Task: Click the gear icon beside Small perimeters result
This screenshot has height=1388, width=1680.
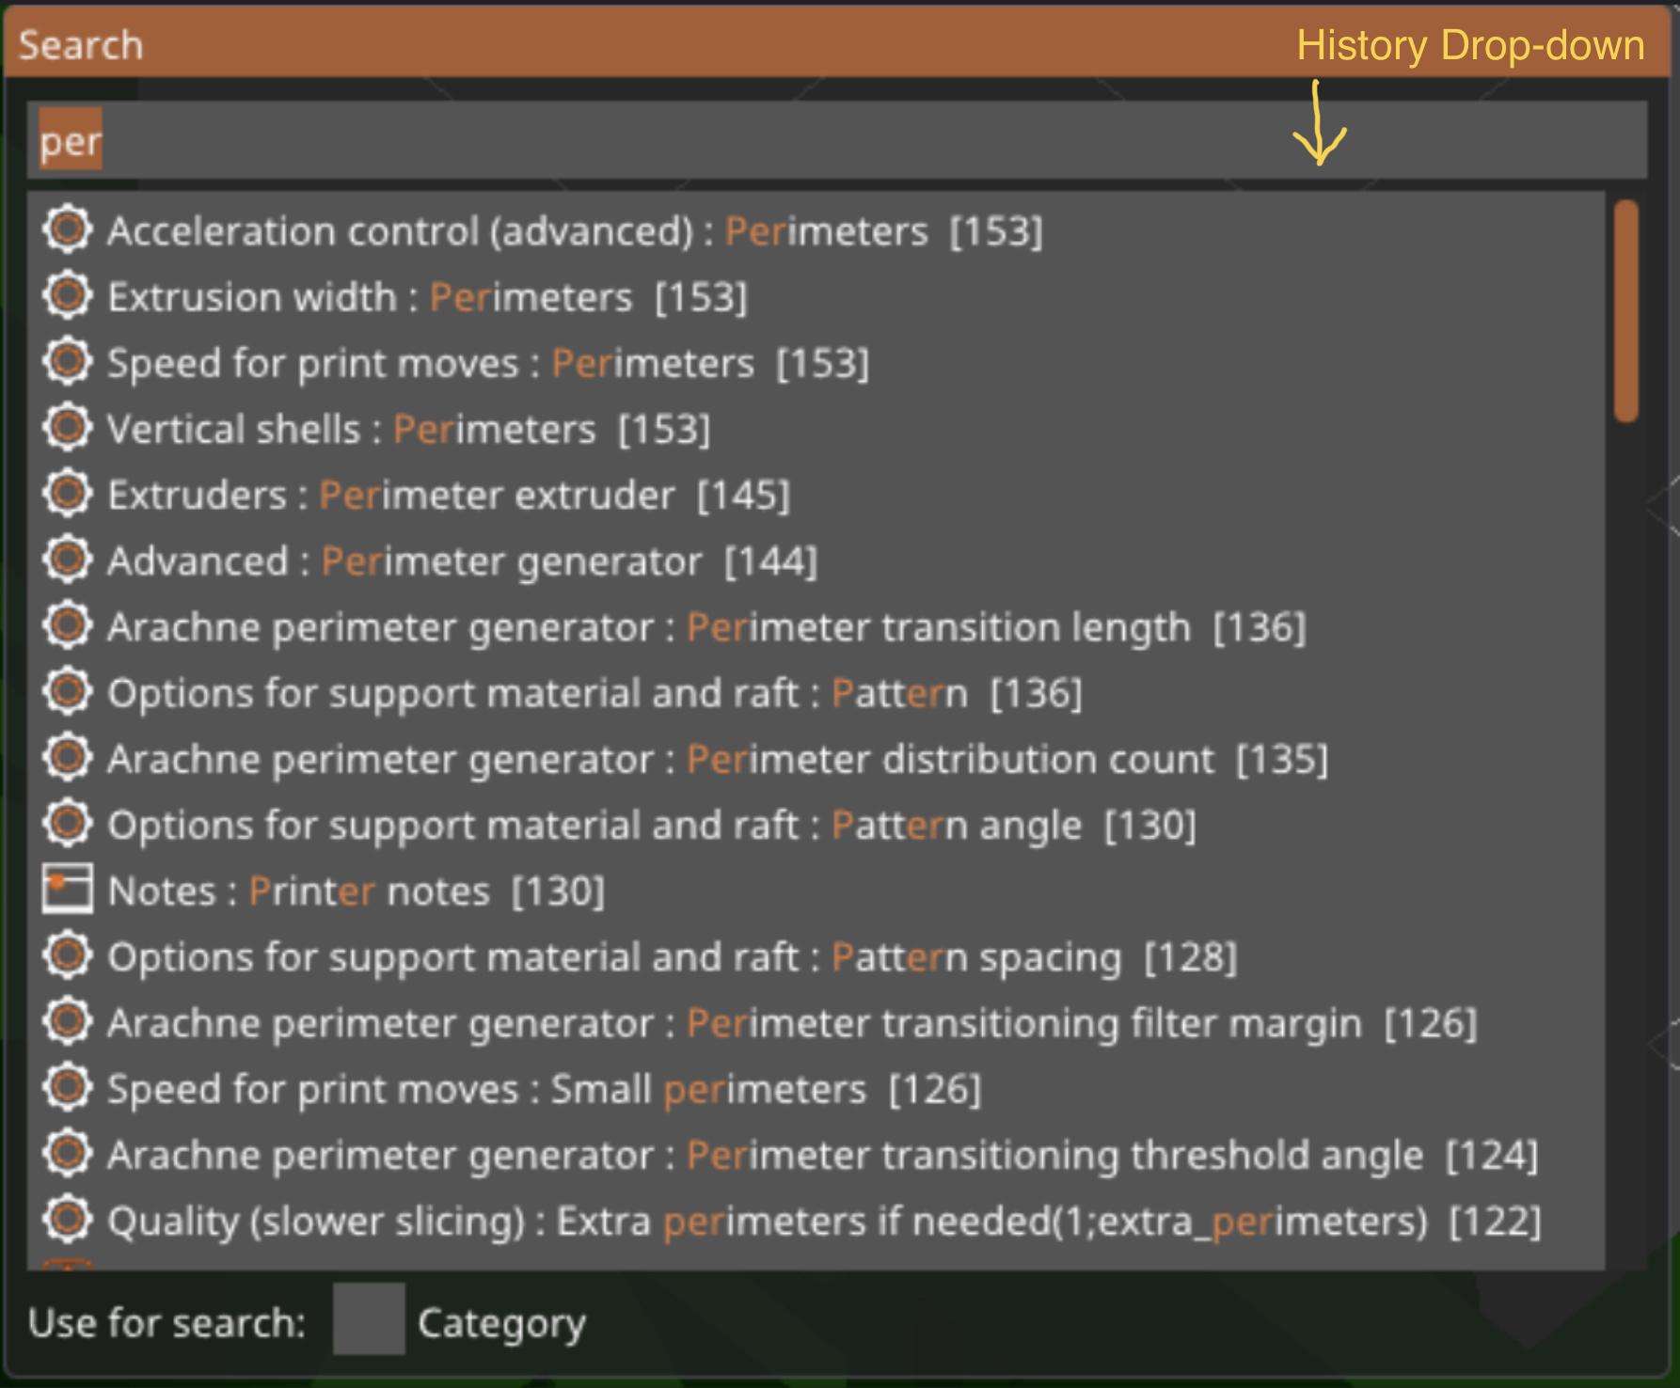Action: click(x=67, y=1088)
